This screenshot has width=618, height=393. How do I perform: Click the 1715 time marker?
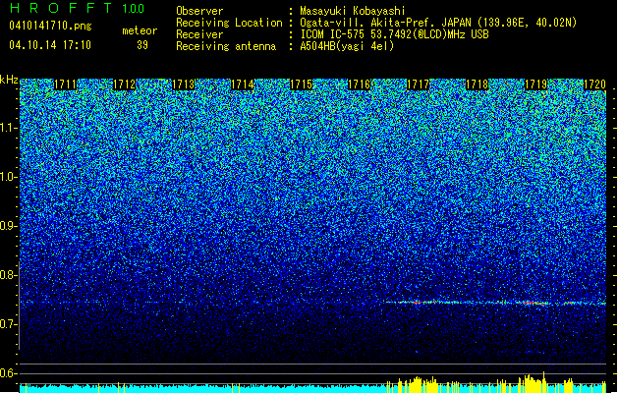point(301,84)
